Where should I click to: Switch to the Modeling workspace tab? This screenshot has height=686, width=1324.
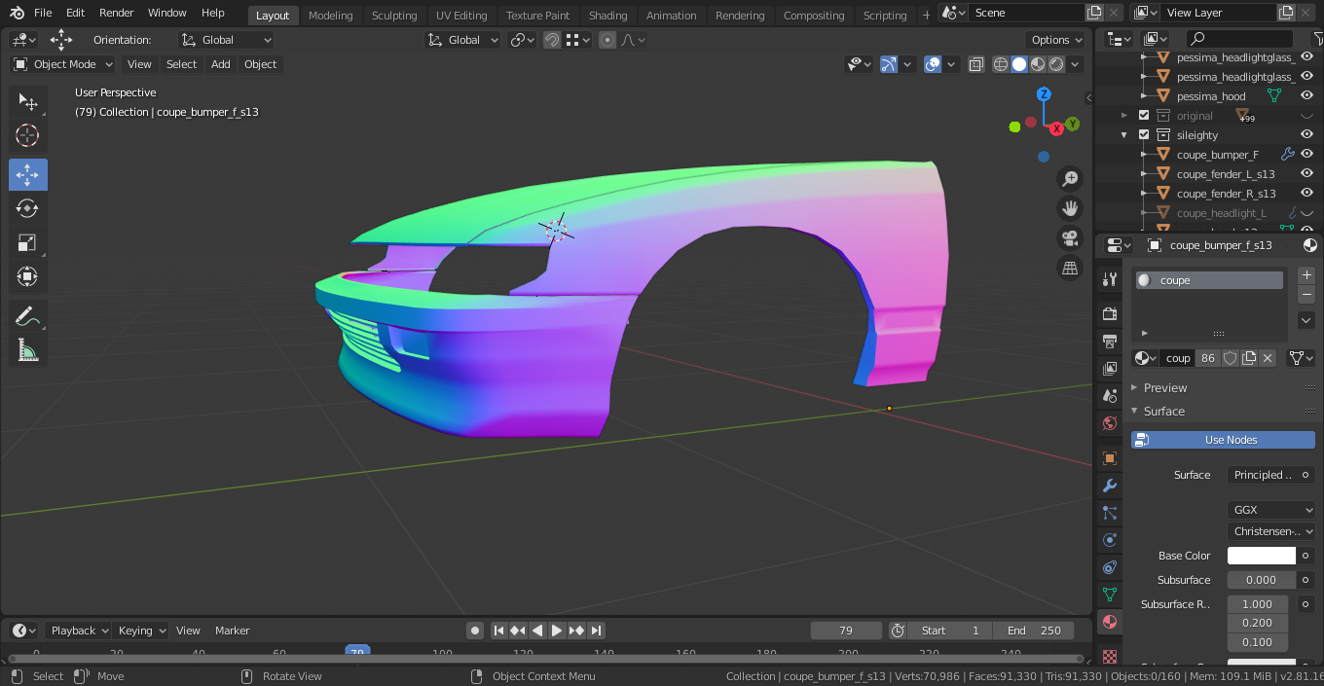pyautogui.click(x=331, y=15)
